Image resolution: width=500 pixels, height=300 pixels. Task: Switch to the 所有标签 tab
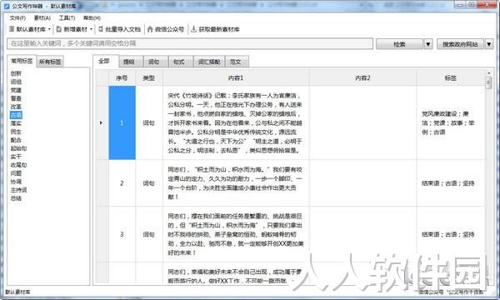coord(50,62)
